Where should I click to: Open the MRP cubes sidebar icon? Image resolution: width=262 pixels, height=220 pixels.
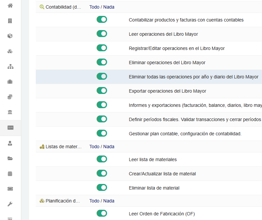(10, 51)
